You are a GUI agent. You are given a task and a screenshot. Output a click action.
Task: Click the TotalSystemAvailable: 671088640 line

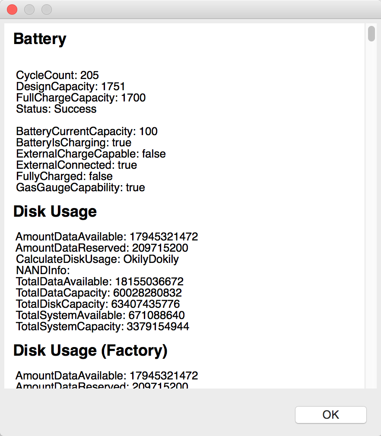[x=100, y=315]
